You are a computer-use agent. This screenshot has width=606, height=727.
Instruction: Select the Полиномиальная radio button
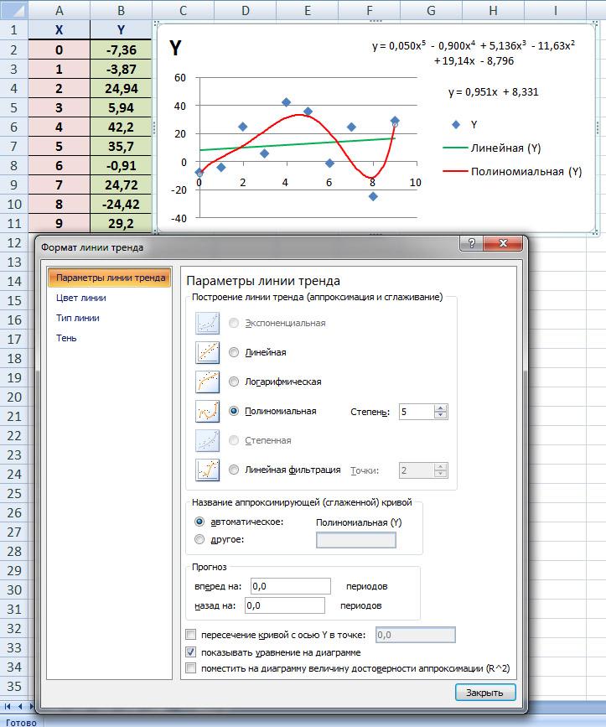234,411
